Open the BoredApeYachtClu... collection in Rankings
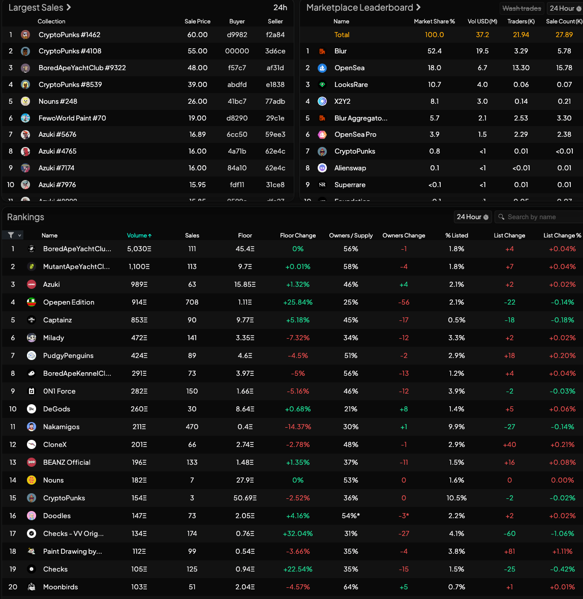 point(77,249)
